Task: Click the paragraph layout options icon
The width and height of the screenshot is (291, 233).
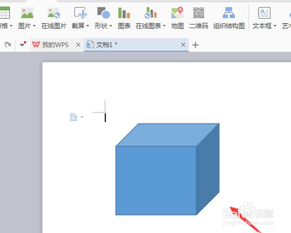Action: tap(73, 117)
